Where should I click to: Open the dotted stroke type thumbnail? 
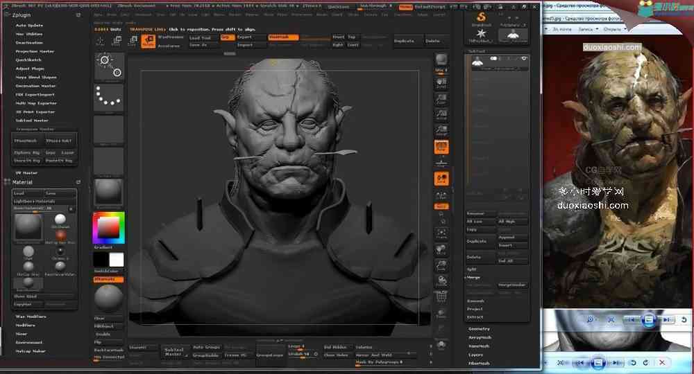click(x=109, y=98)
